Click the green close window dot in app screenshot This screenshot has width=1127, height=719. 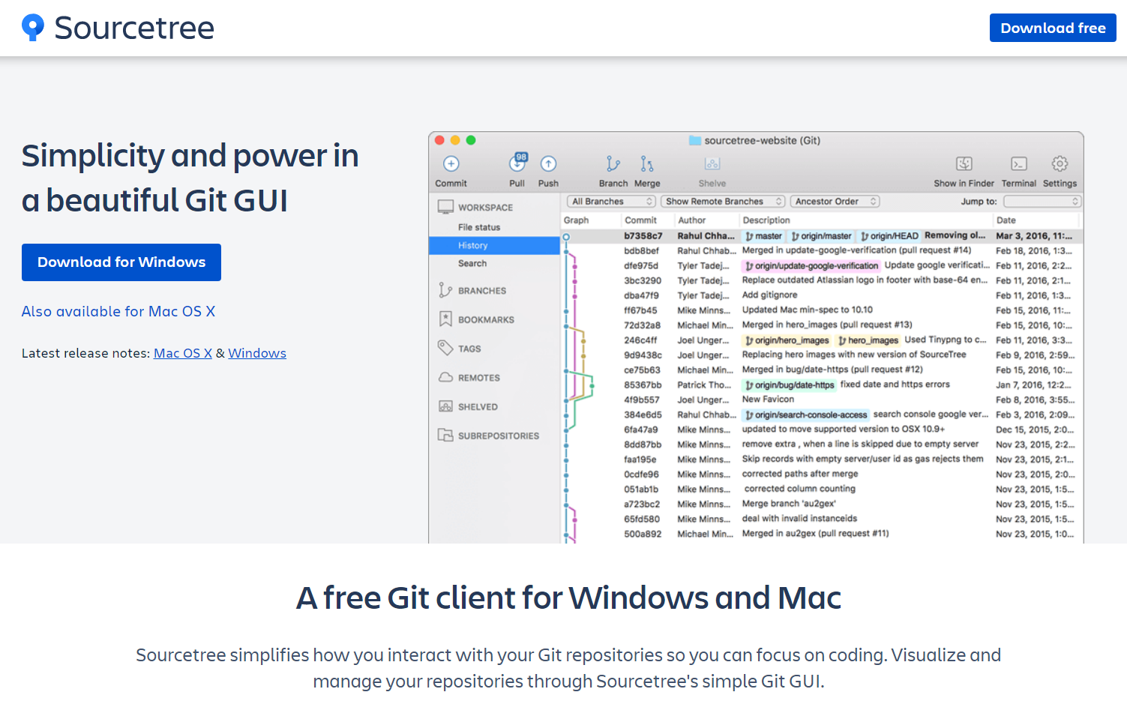471,140
